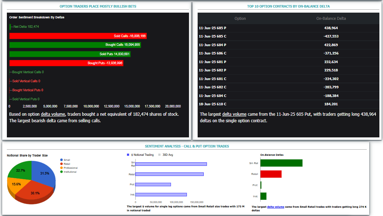The height and width of the screenshot is (216, 383).
Task: Click the Prof. notional trading bar
Action: coord(153,185)
